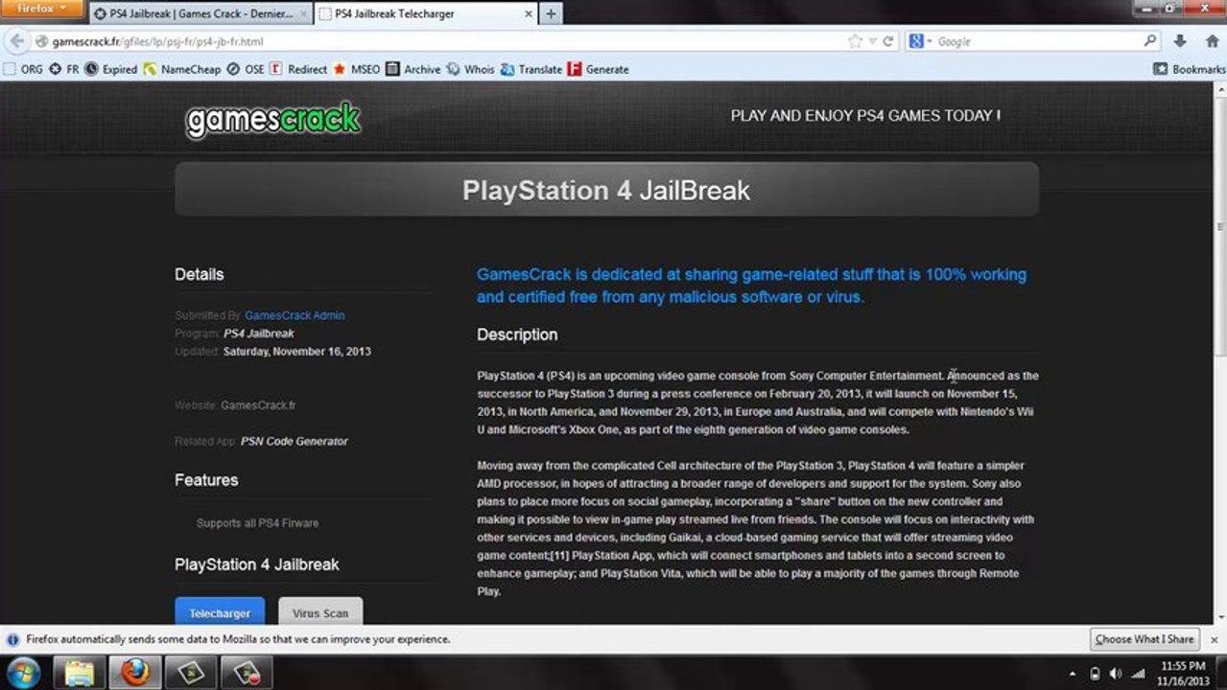1227x690 pixels.
Task: Click the Virus Scan button
Action: point(320,612)
